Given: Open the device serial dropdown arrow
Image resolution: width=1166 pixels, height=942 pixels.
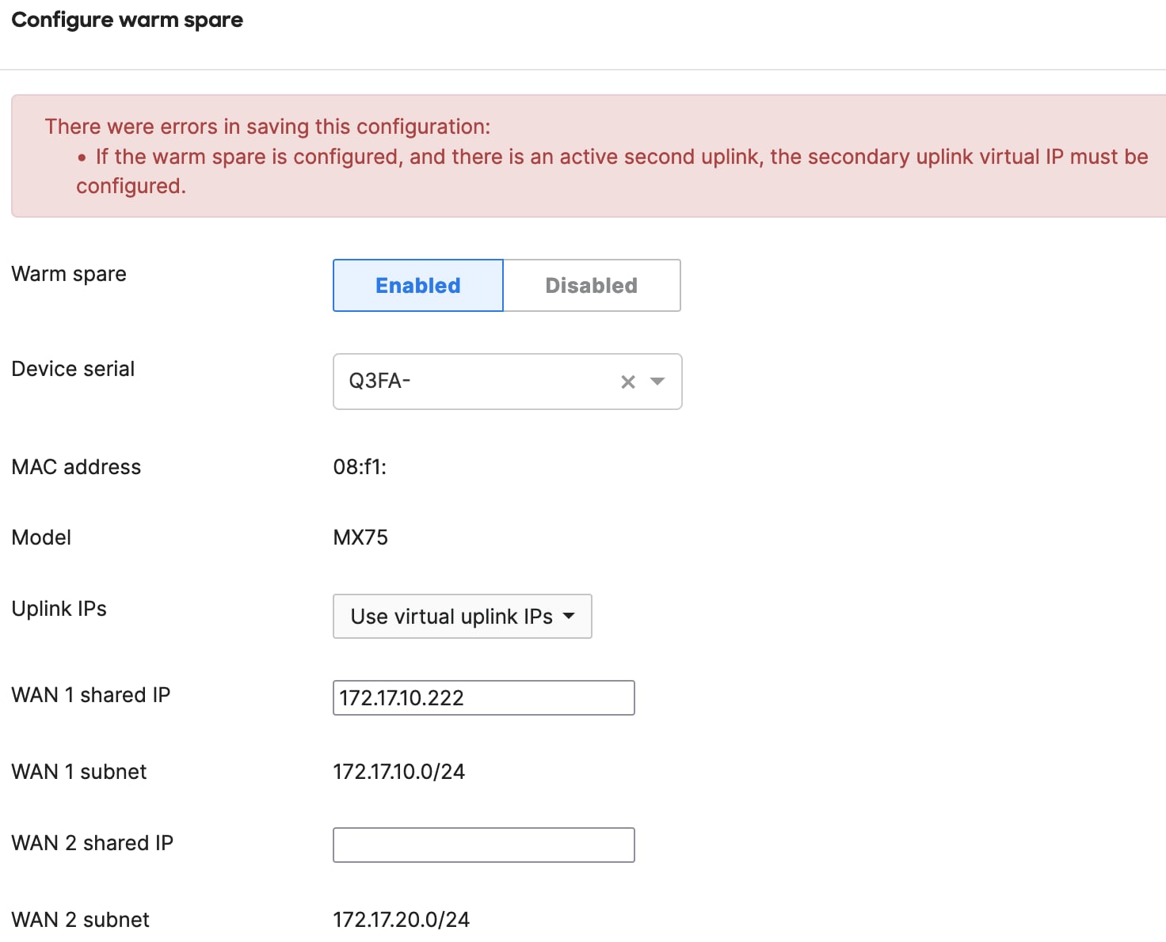Looking at the screenshot, I should [657, 382].
